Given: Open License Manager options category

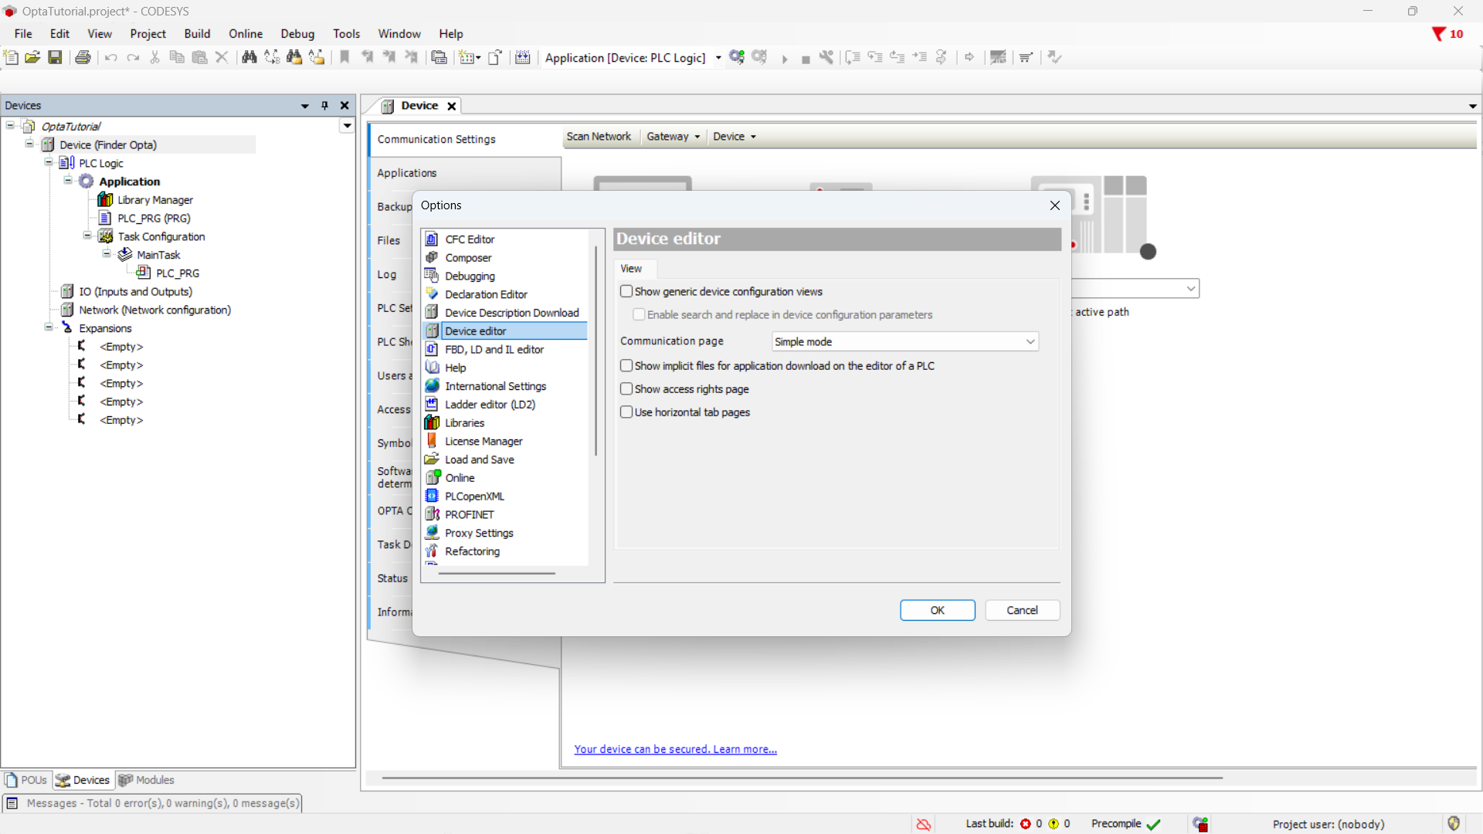Looking at the screenshot, I should coord(484,441).
